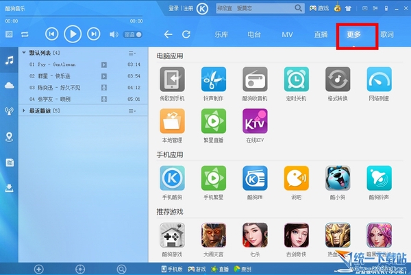Click the search magnifier icon
Screen dimensions: 411x275
pos(298,8)
